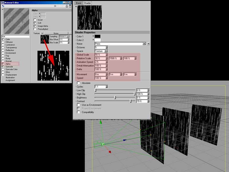Click the lock icon in Material Editor toolbar
229x172 pixels.
click(x=67, y=6)
